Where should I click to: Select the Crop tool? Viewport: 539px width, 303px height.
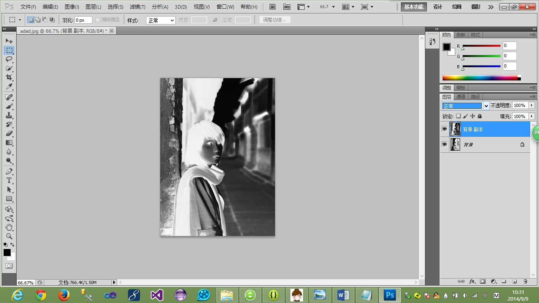[9, 77]
